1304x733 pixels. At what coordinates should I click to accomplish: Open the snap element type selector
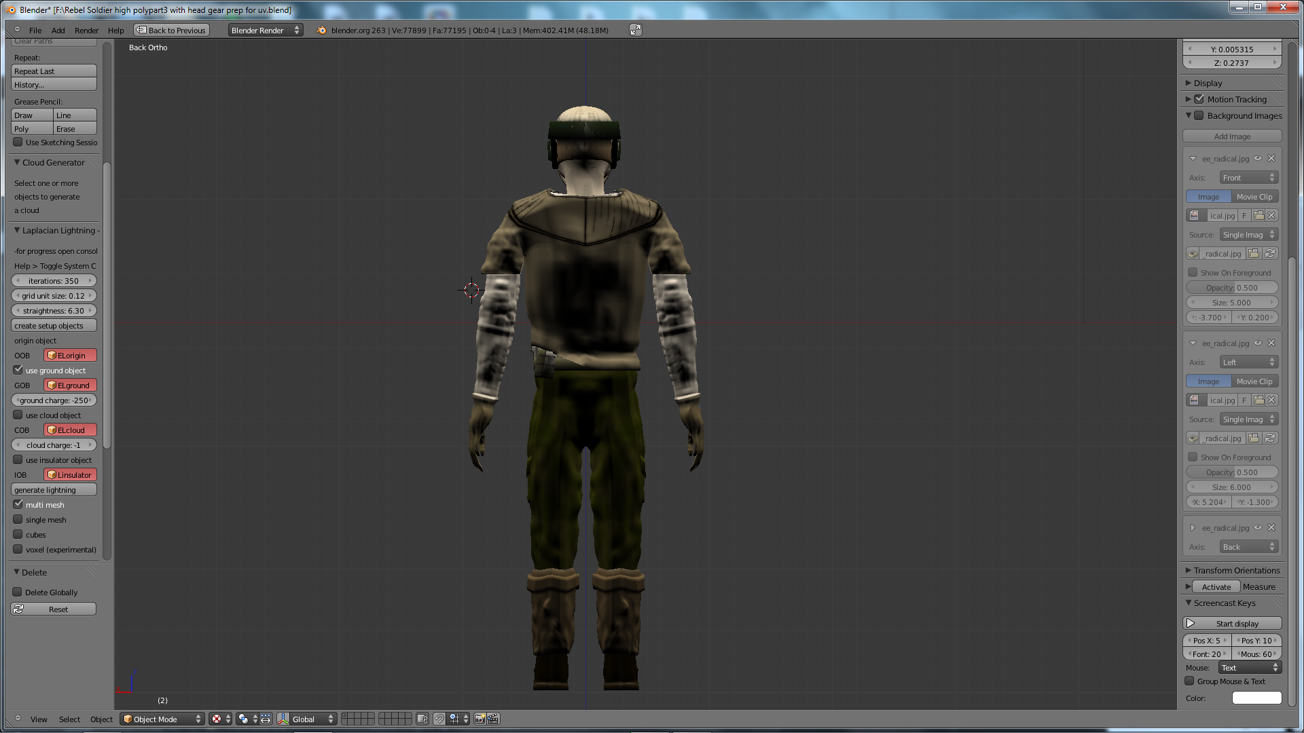pos(458,719)
